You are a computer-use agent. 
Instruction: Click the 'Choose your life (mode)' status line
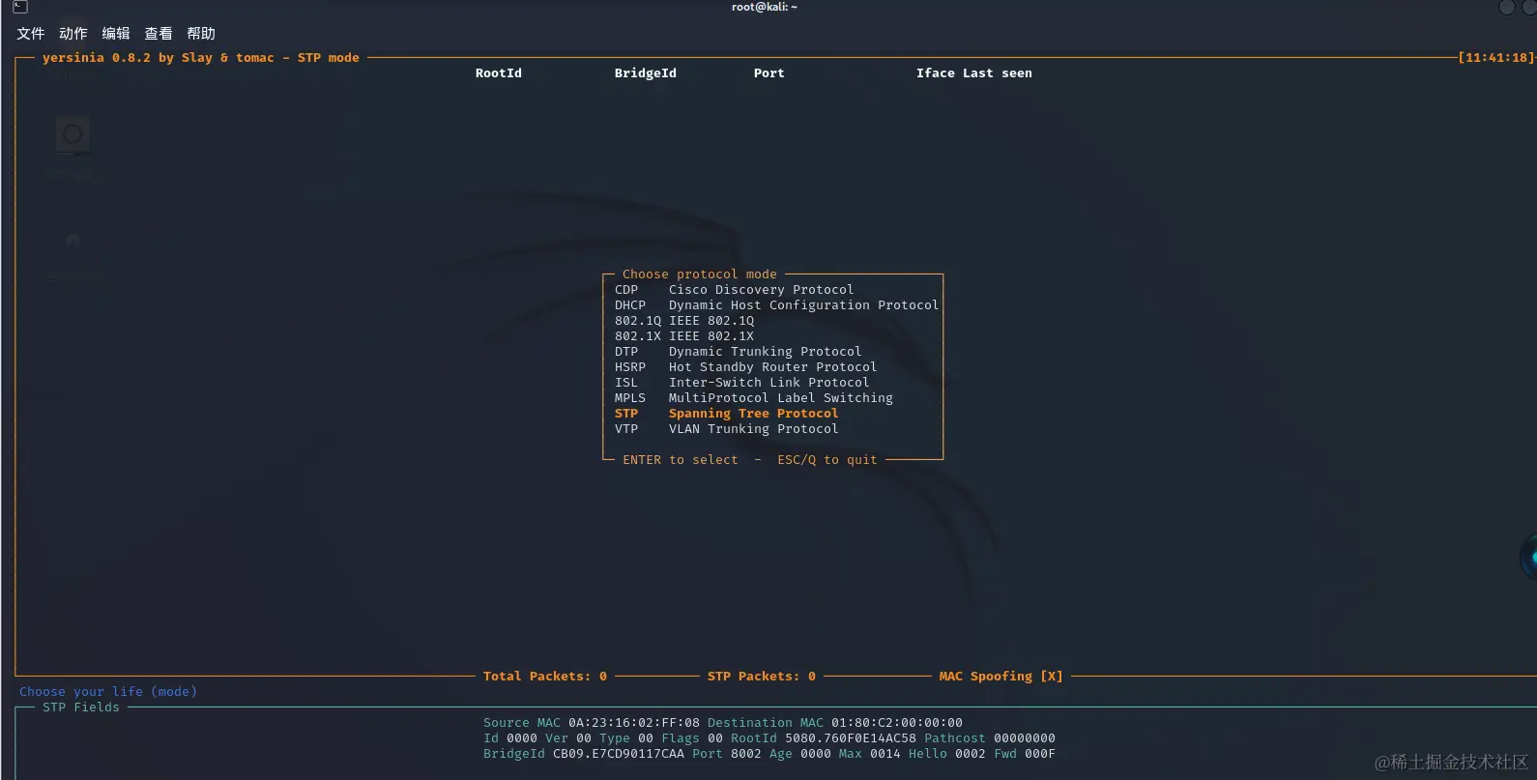click(108, 692)
